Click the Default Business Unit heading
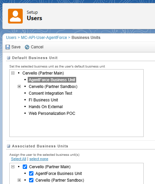Viewport: 155px width, 184px height. pos(35,58)
